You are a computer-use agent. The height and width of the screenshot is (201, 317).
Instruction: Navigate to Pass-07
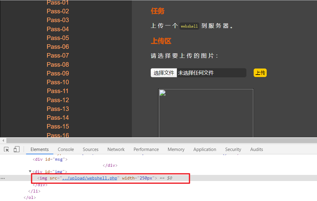tap(58, 55)
